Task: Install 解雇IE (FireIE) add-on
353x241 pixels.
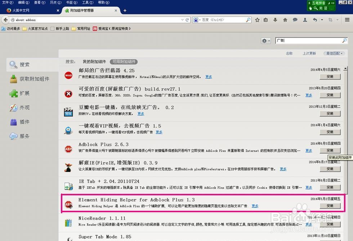Action: click(x=330, y=169)
